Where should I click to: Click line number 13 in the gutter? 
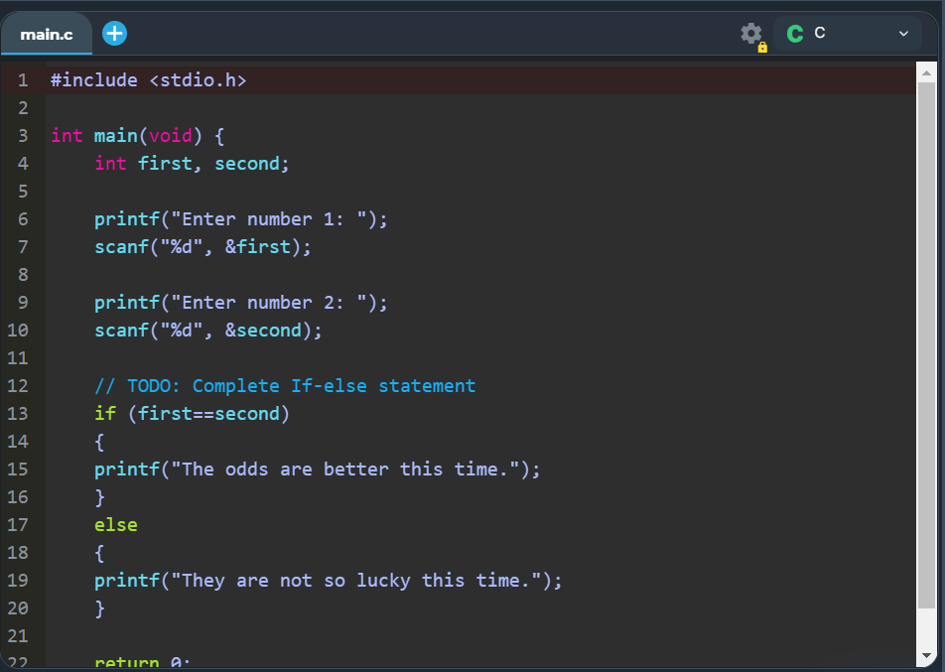pyautogui.click(x=18, y=414)
